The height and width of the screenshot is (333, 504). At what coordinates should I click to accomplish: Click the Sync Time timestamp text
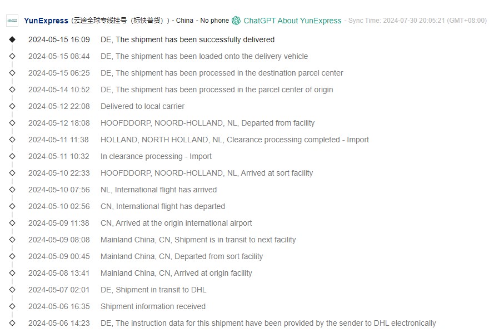coord(417,21)
